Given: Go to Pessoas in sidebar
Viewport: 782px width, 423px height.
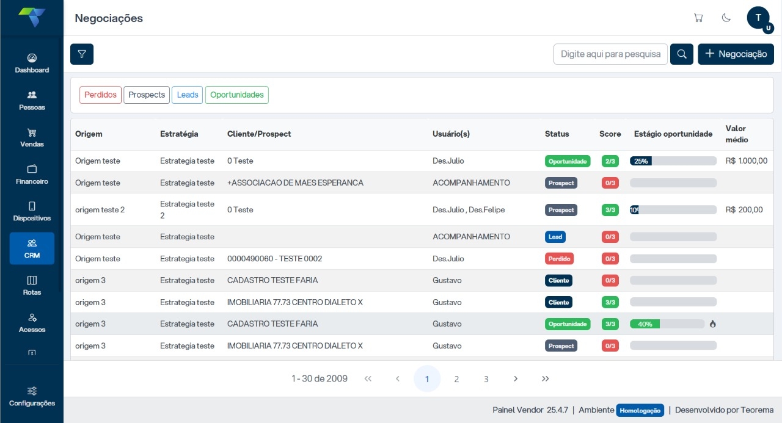Looking at the screenshot, I should (32, 100).
